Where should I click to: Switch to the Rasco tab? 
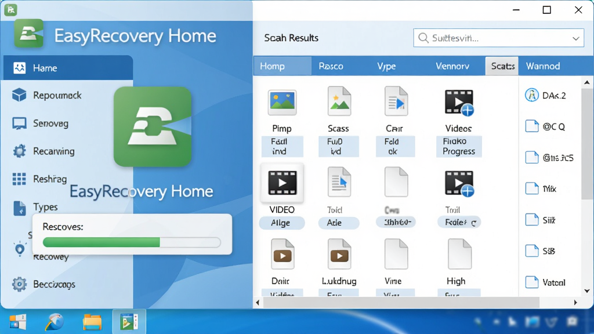tap(331, 66)
